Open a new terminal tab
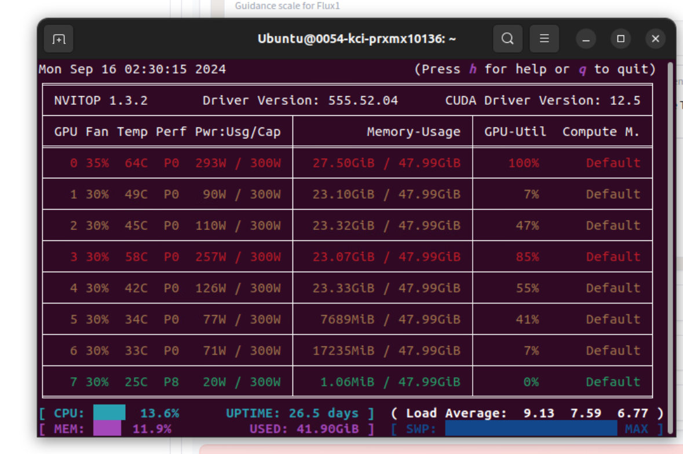Screen dimensions: 683x454 tap(59, 39)
